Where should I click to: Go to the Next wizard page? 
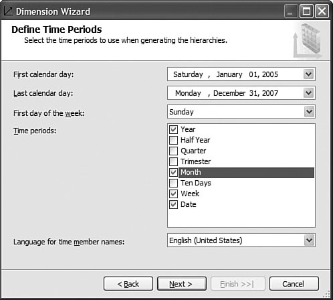pos(182,284)
